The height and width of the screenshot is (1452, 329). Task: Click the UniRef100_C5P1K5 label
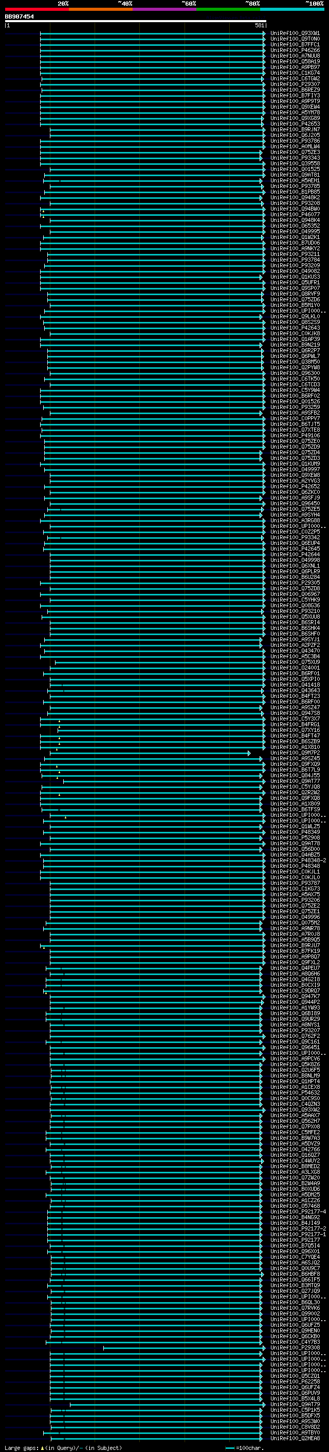(x=295, y=1410)
